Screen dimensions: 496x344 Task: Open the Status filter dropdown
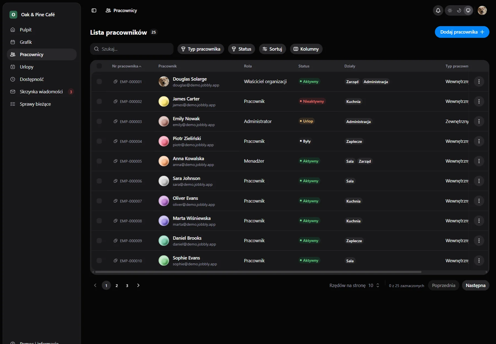coord(241,49)
